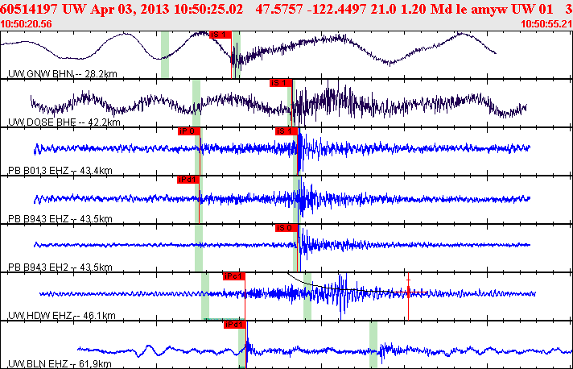Click the green bar left of iPc1 on HDW
Image resolution: width=573 pixels, height=369 pixels.
(205, 296)
